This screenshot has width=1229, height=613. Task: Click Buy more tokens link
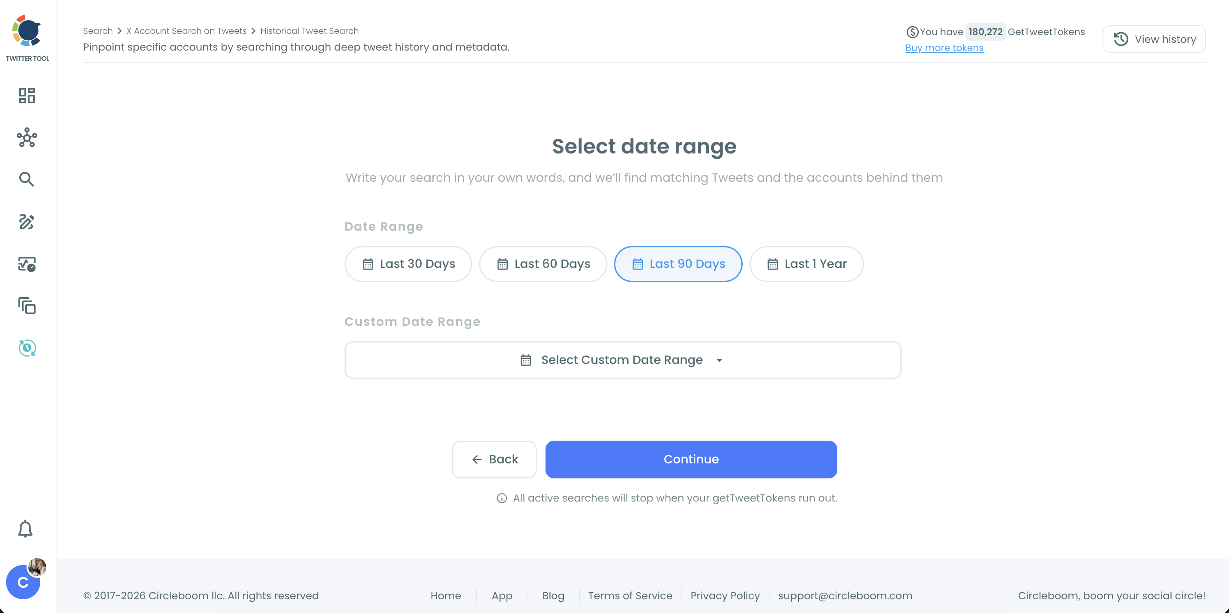pyautogui.click(x=944, y=48)
